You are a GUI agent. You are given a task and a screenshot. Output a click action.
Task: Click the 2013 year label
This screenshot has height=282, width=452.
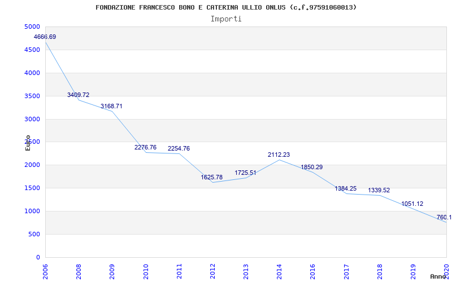pos(246,272)
